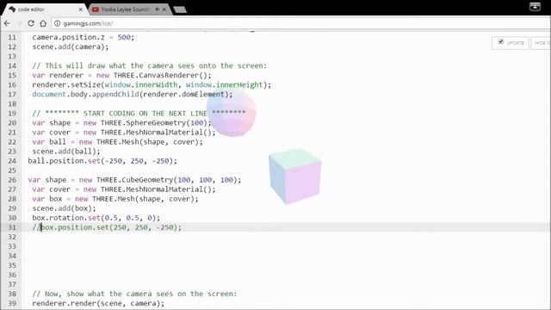Click the Update button label
The height and width of the screenshot is (310, 551).
tap(515, 42)
